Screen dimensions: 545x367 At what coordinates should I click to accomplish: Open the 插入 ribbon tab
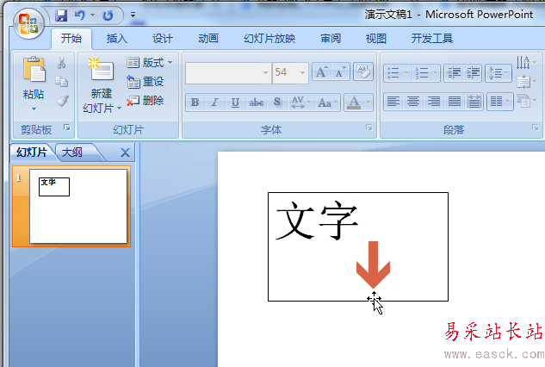point(117,38)
